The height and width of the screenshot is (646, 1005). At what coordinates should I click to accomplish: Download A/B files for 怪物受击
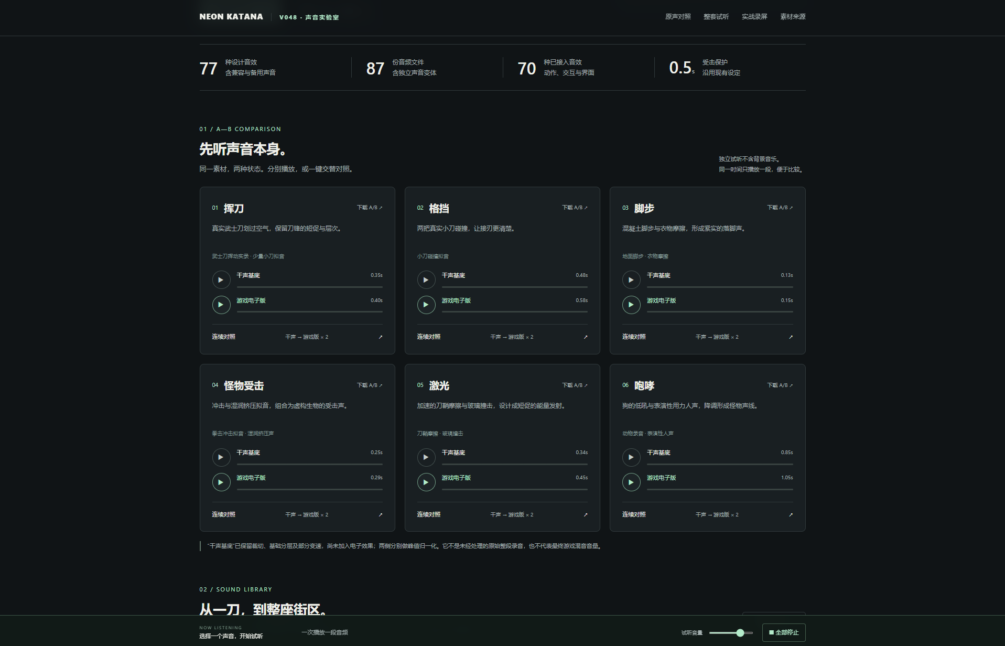click(370, 385)
